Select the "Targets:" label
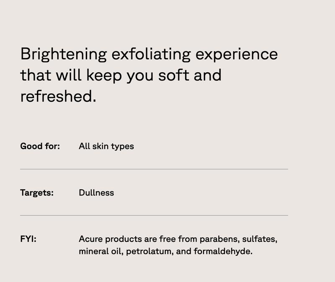The height and width of the screenshot is (282, 335). (37, 193)
